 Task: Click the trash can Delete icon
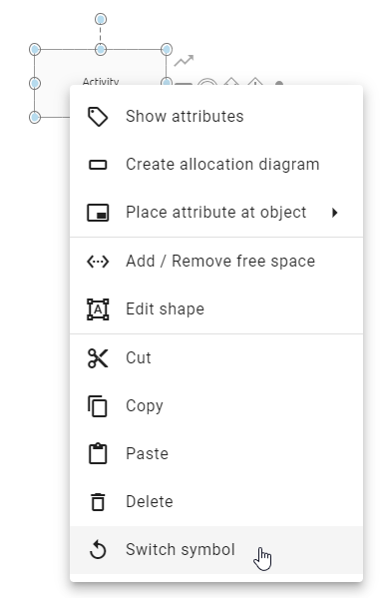pos(98,502)
